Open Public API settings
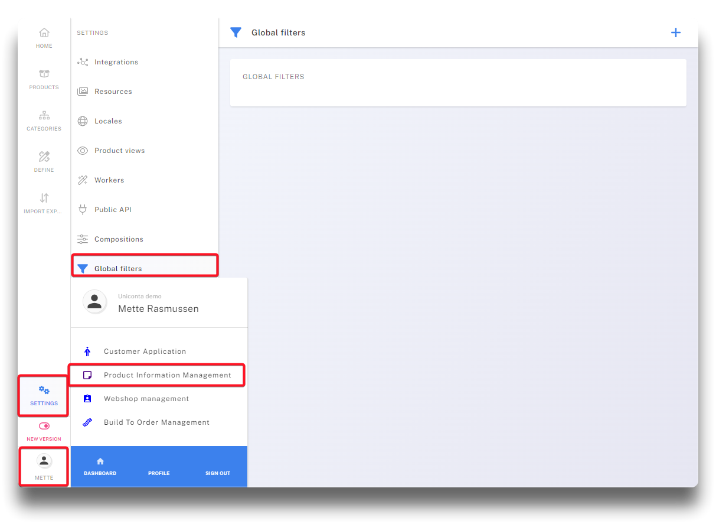716x524 pixels. point(113,210)
